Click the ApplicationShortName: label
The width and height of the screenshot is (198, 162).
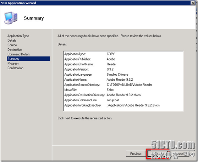79,64
